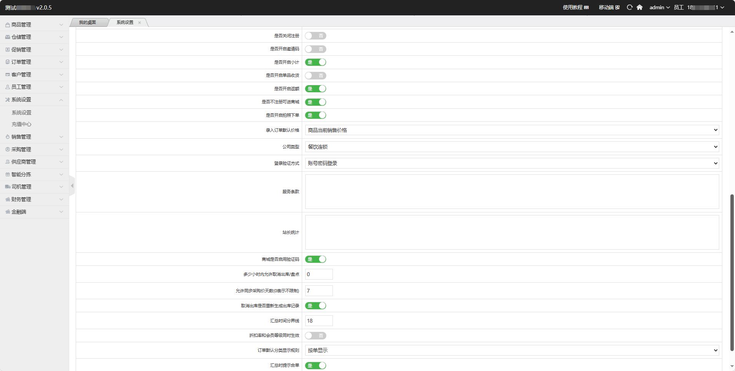Click the 司机管理 truck icon
The height and width of the screenshot is (371, 735).
7,187
